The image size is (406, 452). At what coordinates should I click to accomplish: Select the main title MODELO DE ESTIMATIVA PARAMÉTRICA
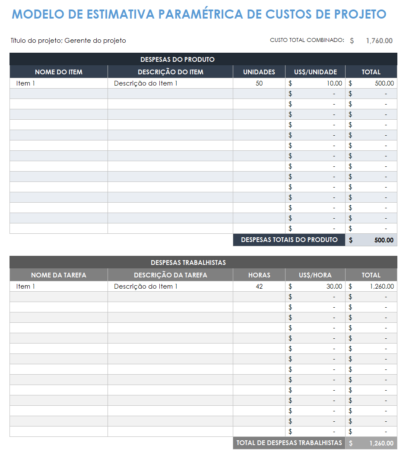pos(199,14)
